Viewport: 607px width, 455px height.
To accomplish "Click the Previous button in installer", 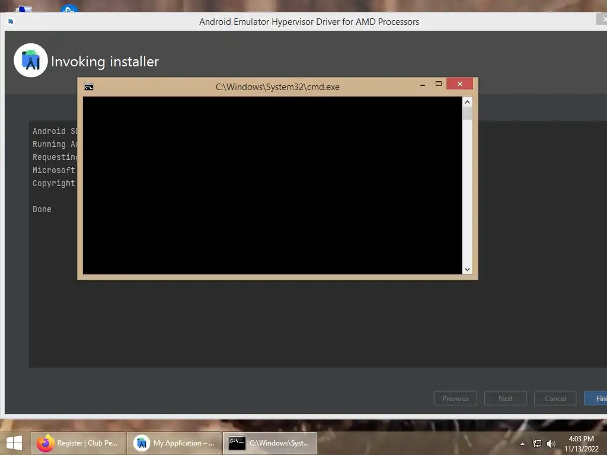I will (x=455, y=398).
